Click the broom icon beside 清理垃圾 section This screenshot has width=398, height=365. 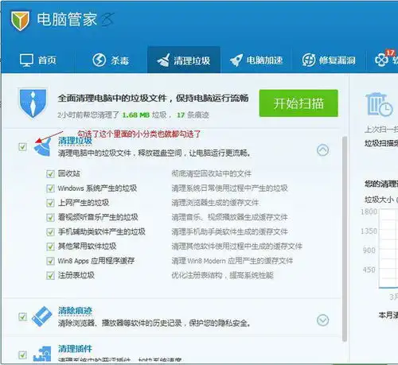(x=43, y=147)
